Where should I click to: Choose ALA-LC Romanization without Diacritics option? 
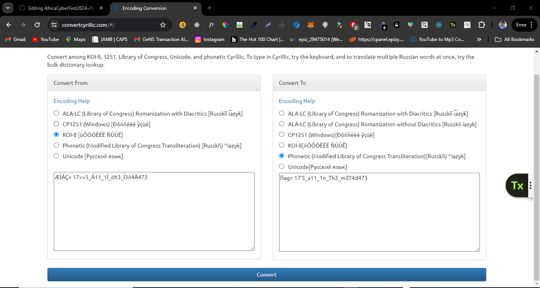pos(281,124)
